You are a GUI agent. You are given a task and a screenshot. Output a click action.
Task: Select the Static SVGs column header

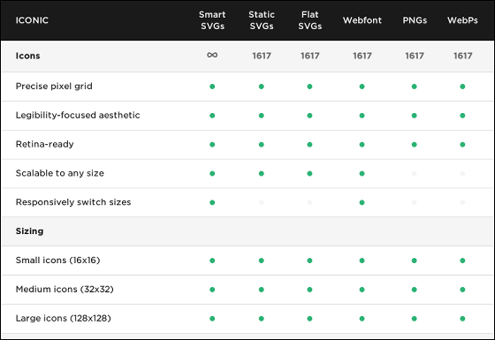(x=262, y=20)
